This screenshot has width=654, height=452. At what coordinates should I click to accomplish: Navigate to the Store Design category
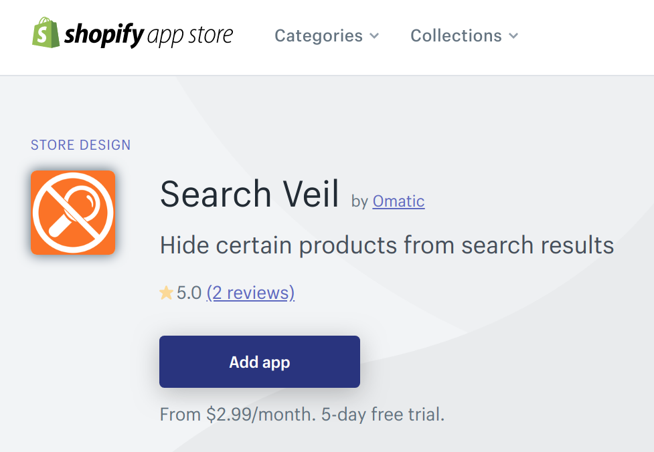tap(80, 144)
